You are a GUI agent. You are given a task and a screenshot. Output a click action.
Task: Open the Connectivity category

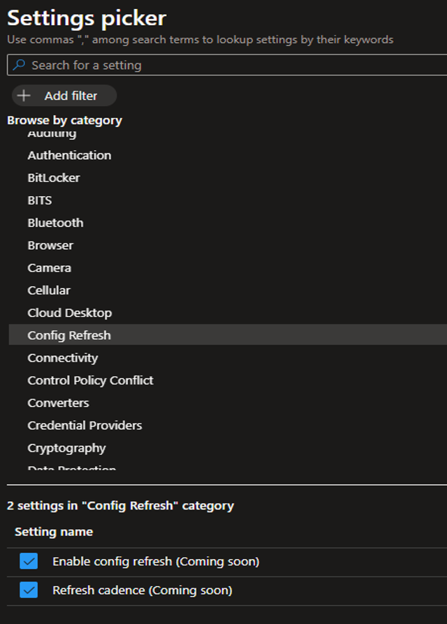63,357
